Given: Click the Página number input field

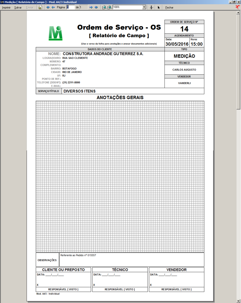Looking at the screenshot, I should click(70, 7).
